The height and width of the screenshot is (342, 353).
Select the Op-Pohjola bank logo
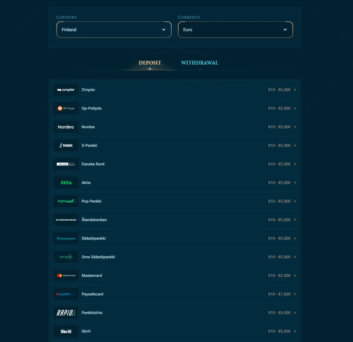[x=66, y=108]
